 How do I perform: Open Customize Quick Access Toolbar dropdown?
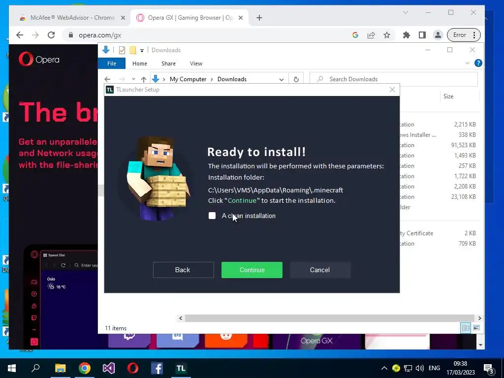142,51
